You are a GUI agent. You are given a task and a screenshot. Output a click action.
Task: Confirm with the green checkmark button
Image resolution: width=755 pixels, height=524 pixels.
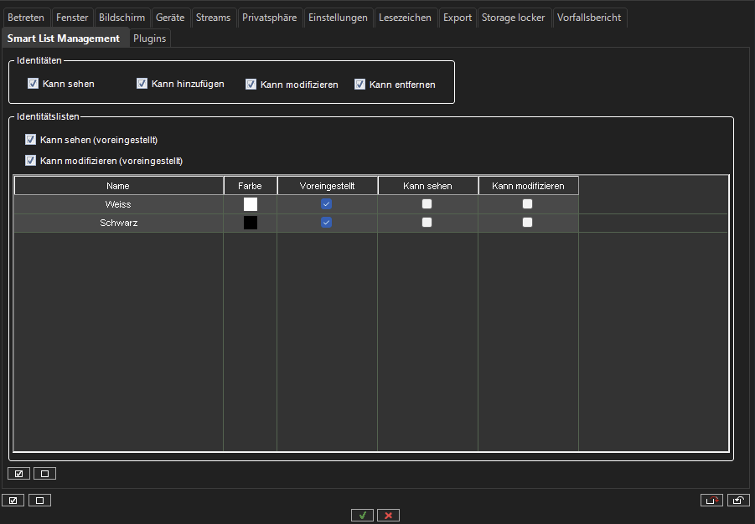tap(363, 516)
